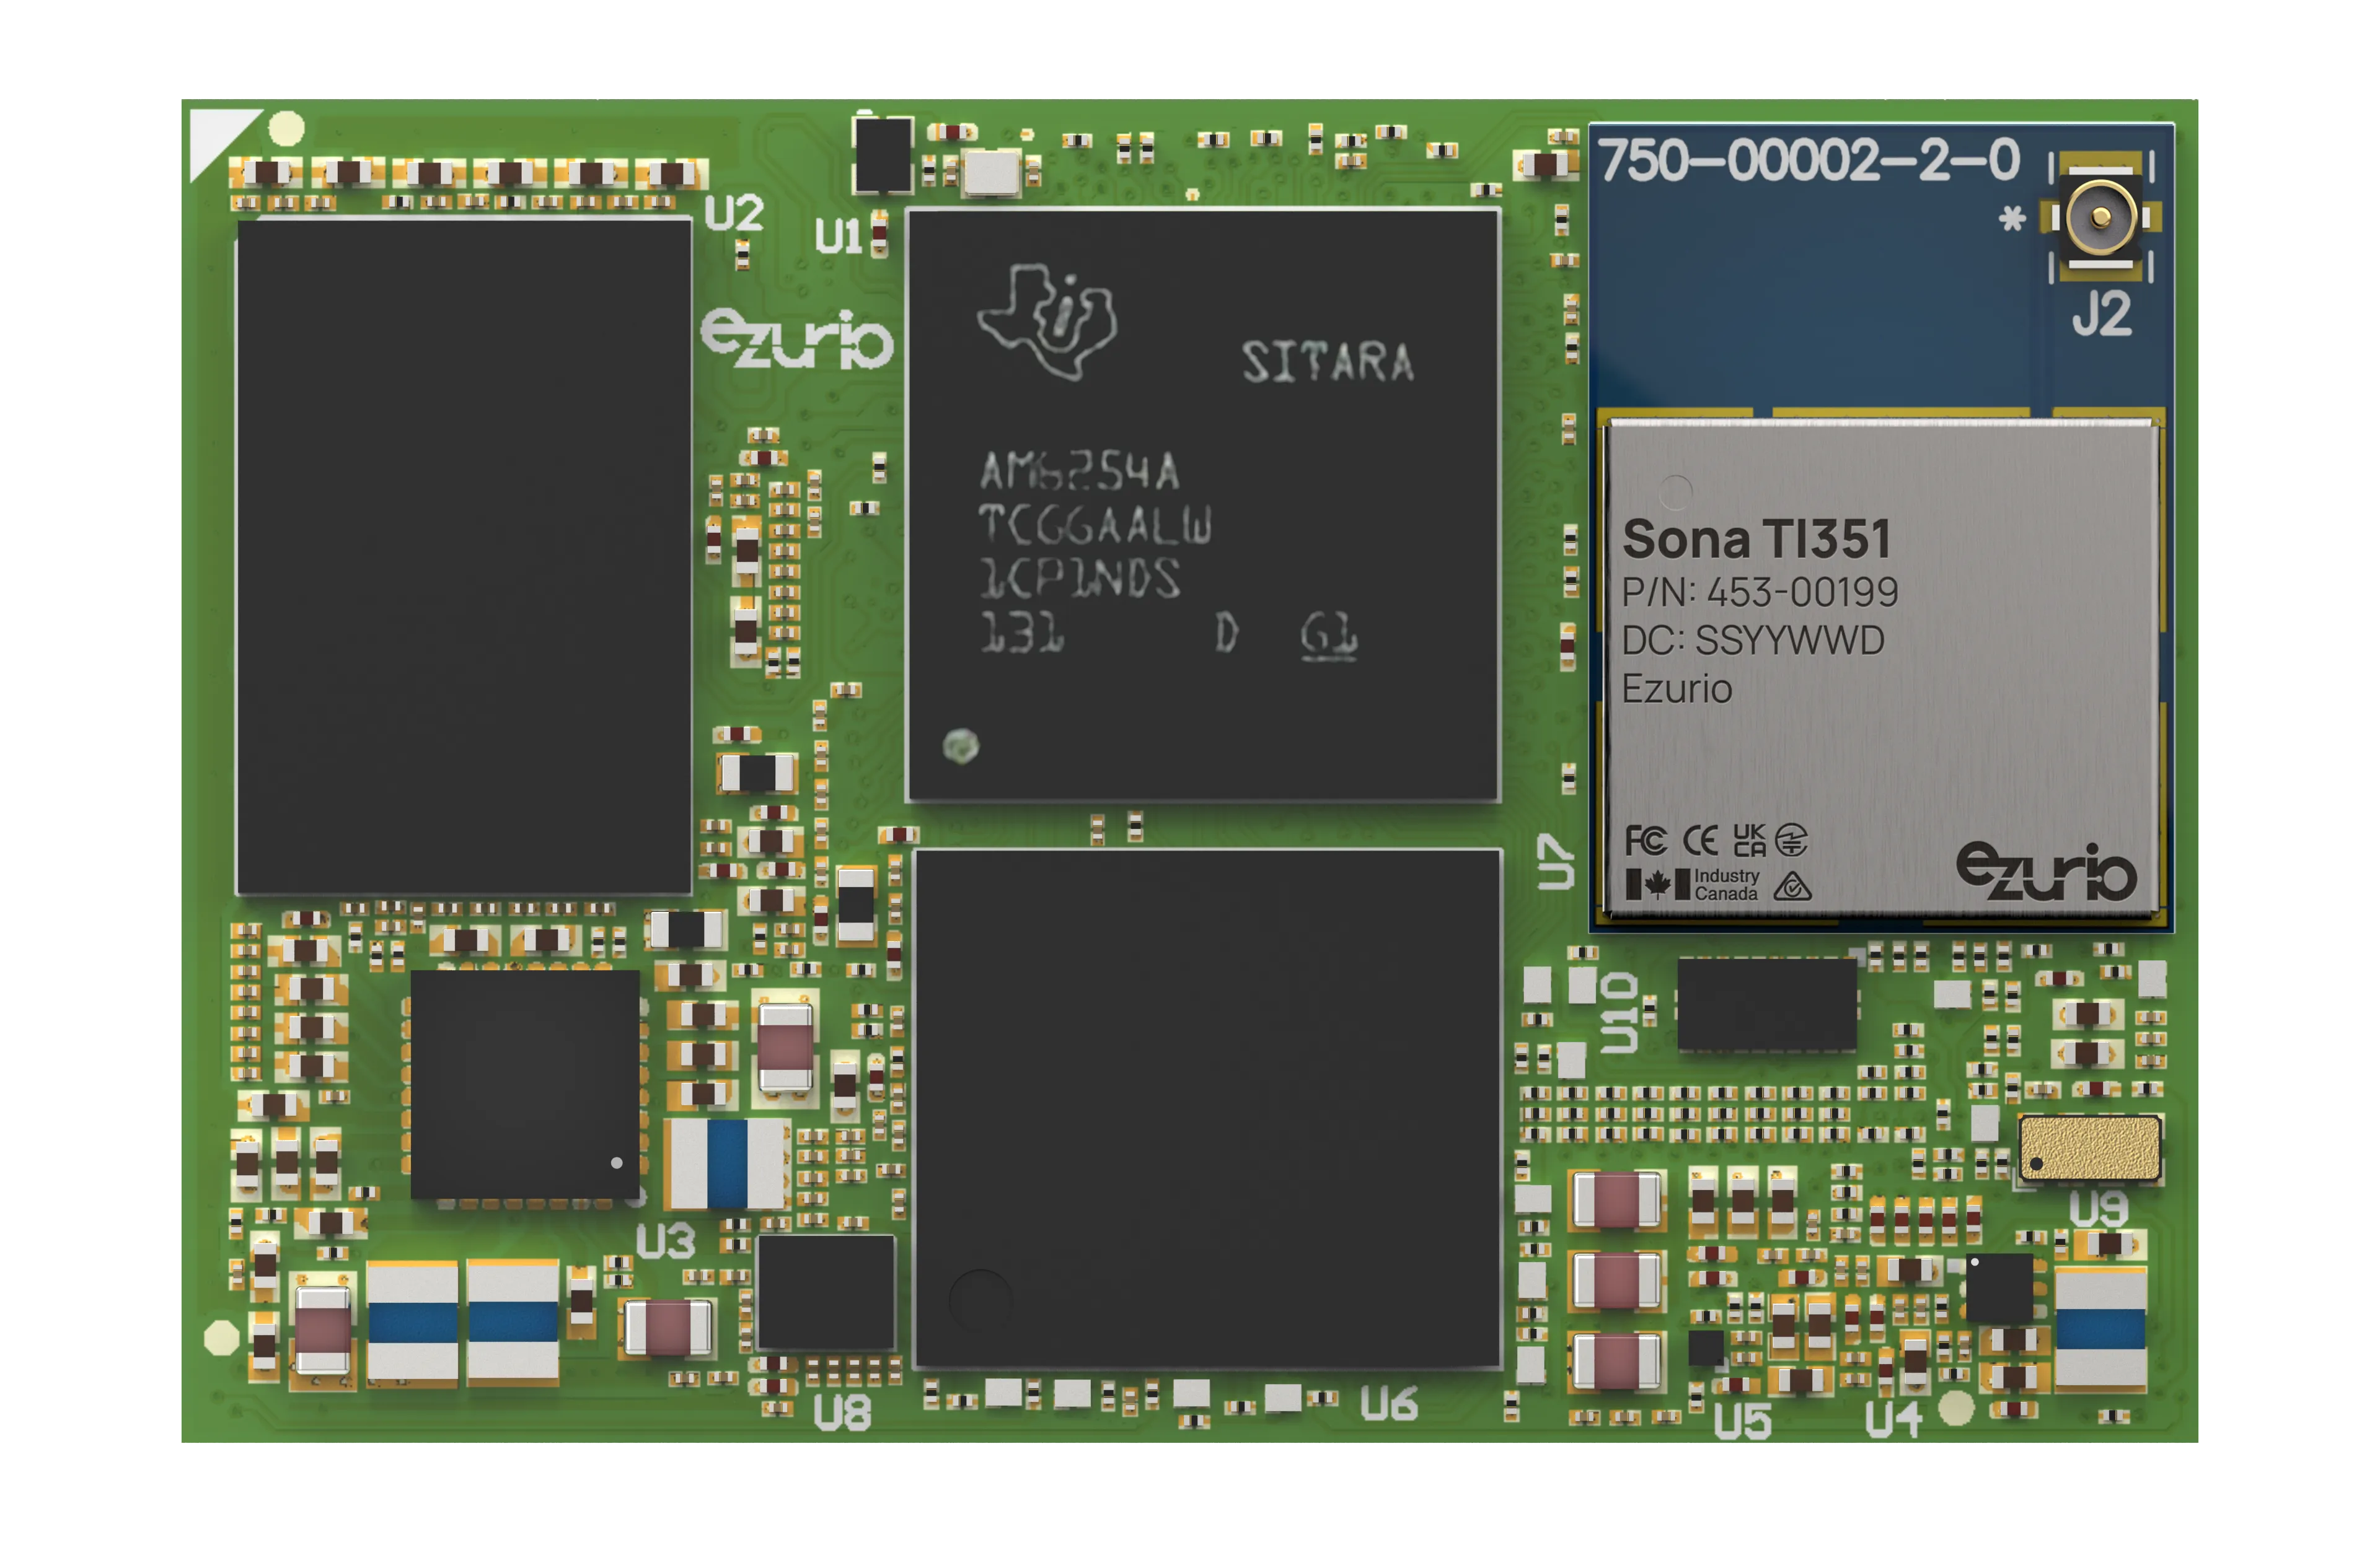Click the UKCA certification mark
Viewport: 2380px width, 1542px height.
(x=1749, y=841)
